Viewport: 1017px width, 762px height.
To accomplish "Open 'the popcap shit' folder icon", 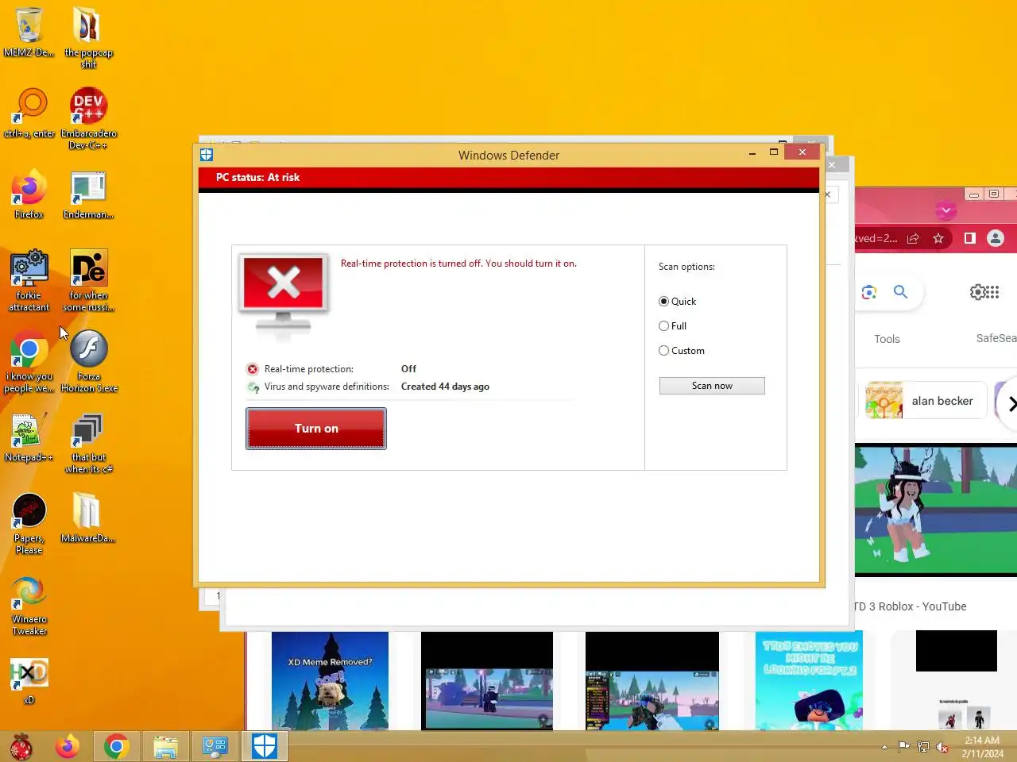I will [x=88, y=37].
